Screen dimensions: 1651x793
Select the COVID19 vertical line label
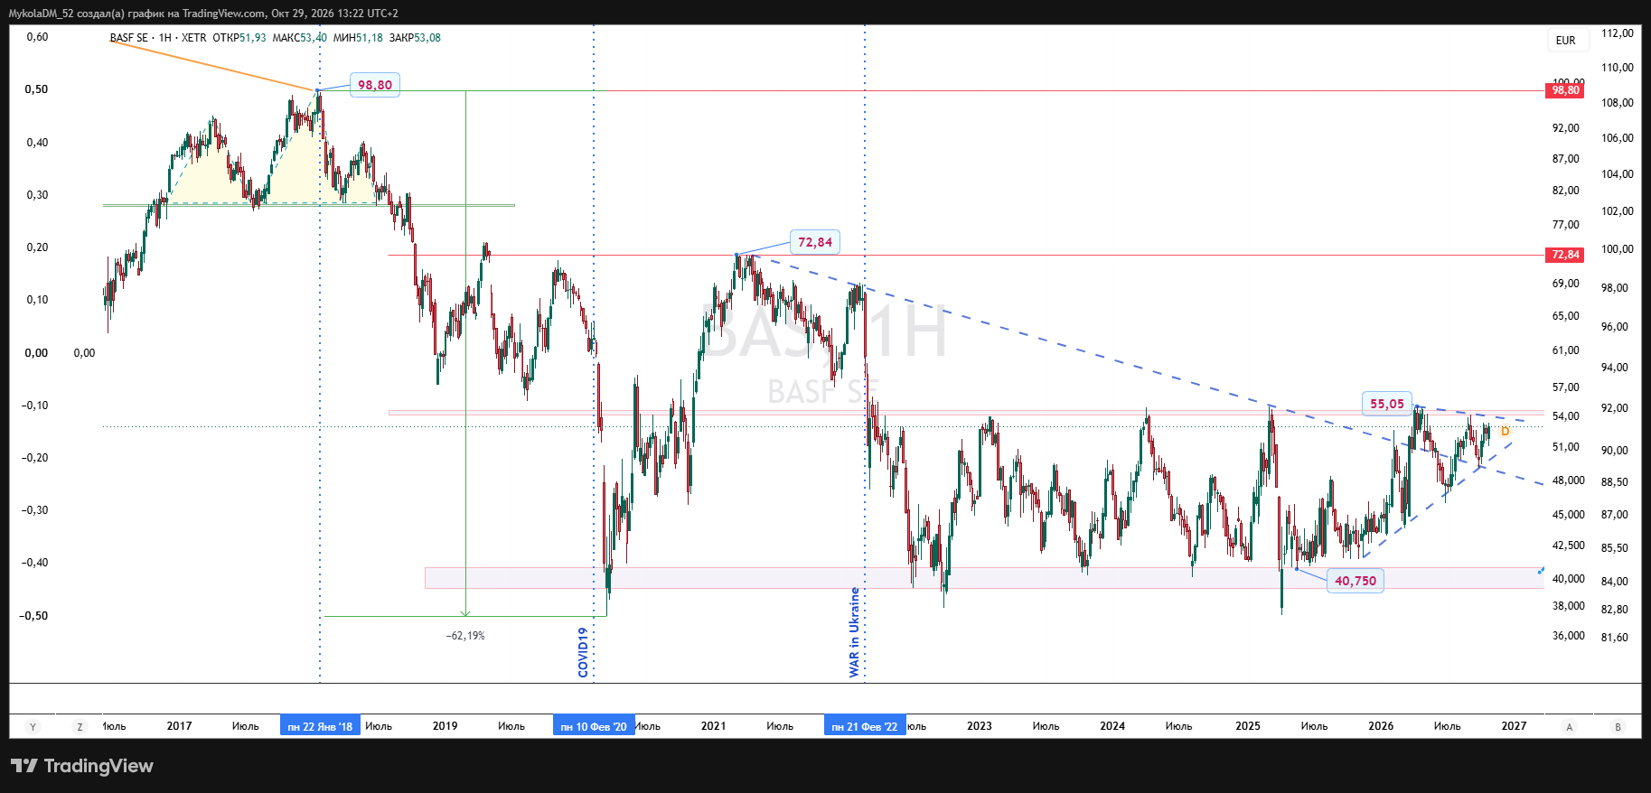pos(583,652)
